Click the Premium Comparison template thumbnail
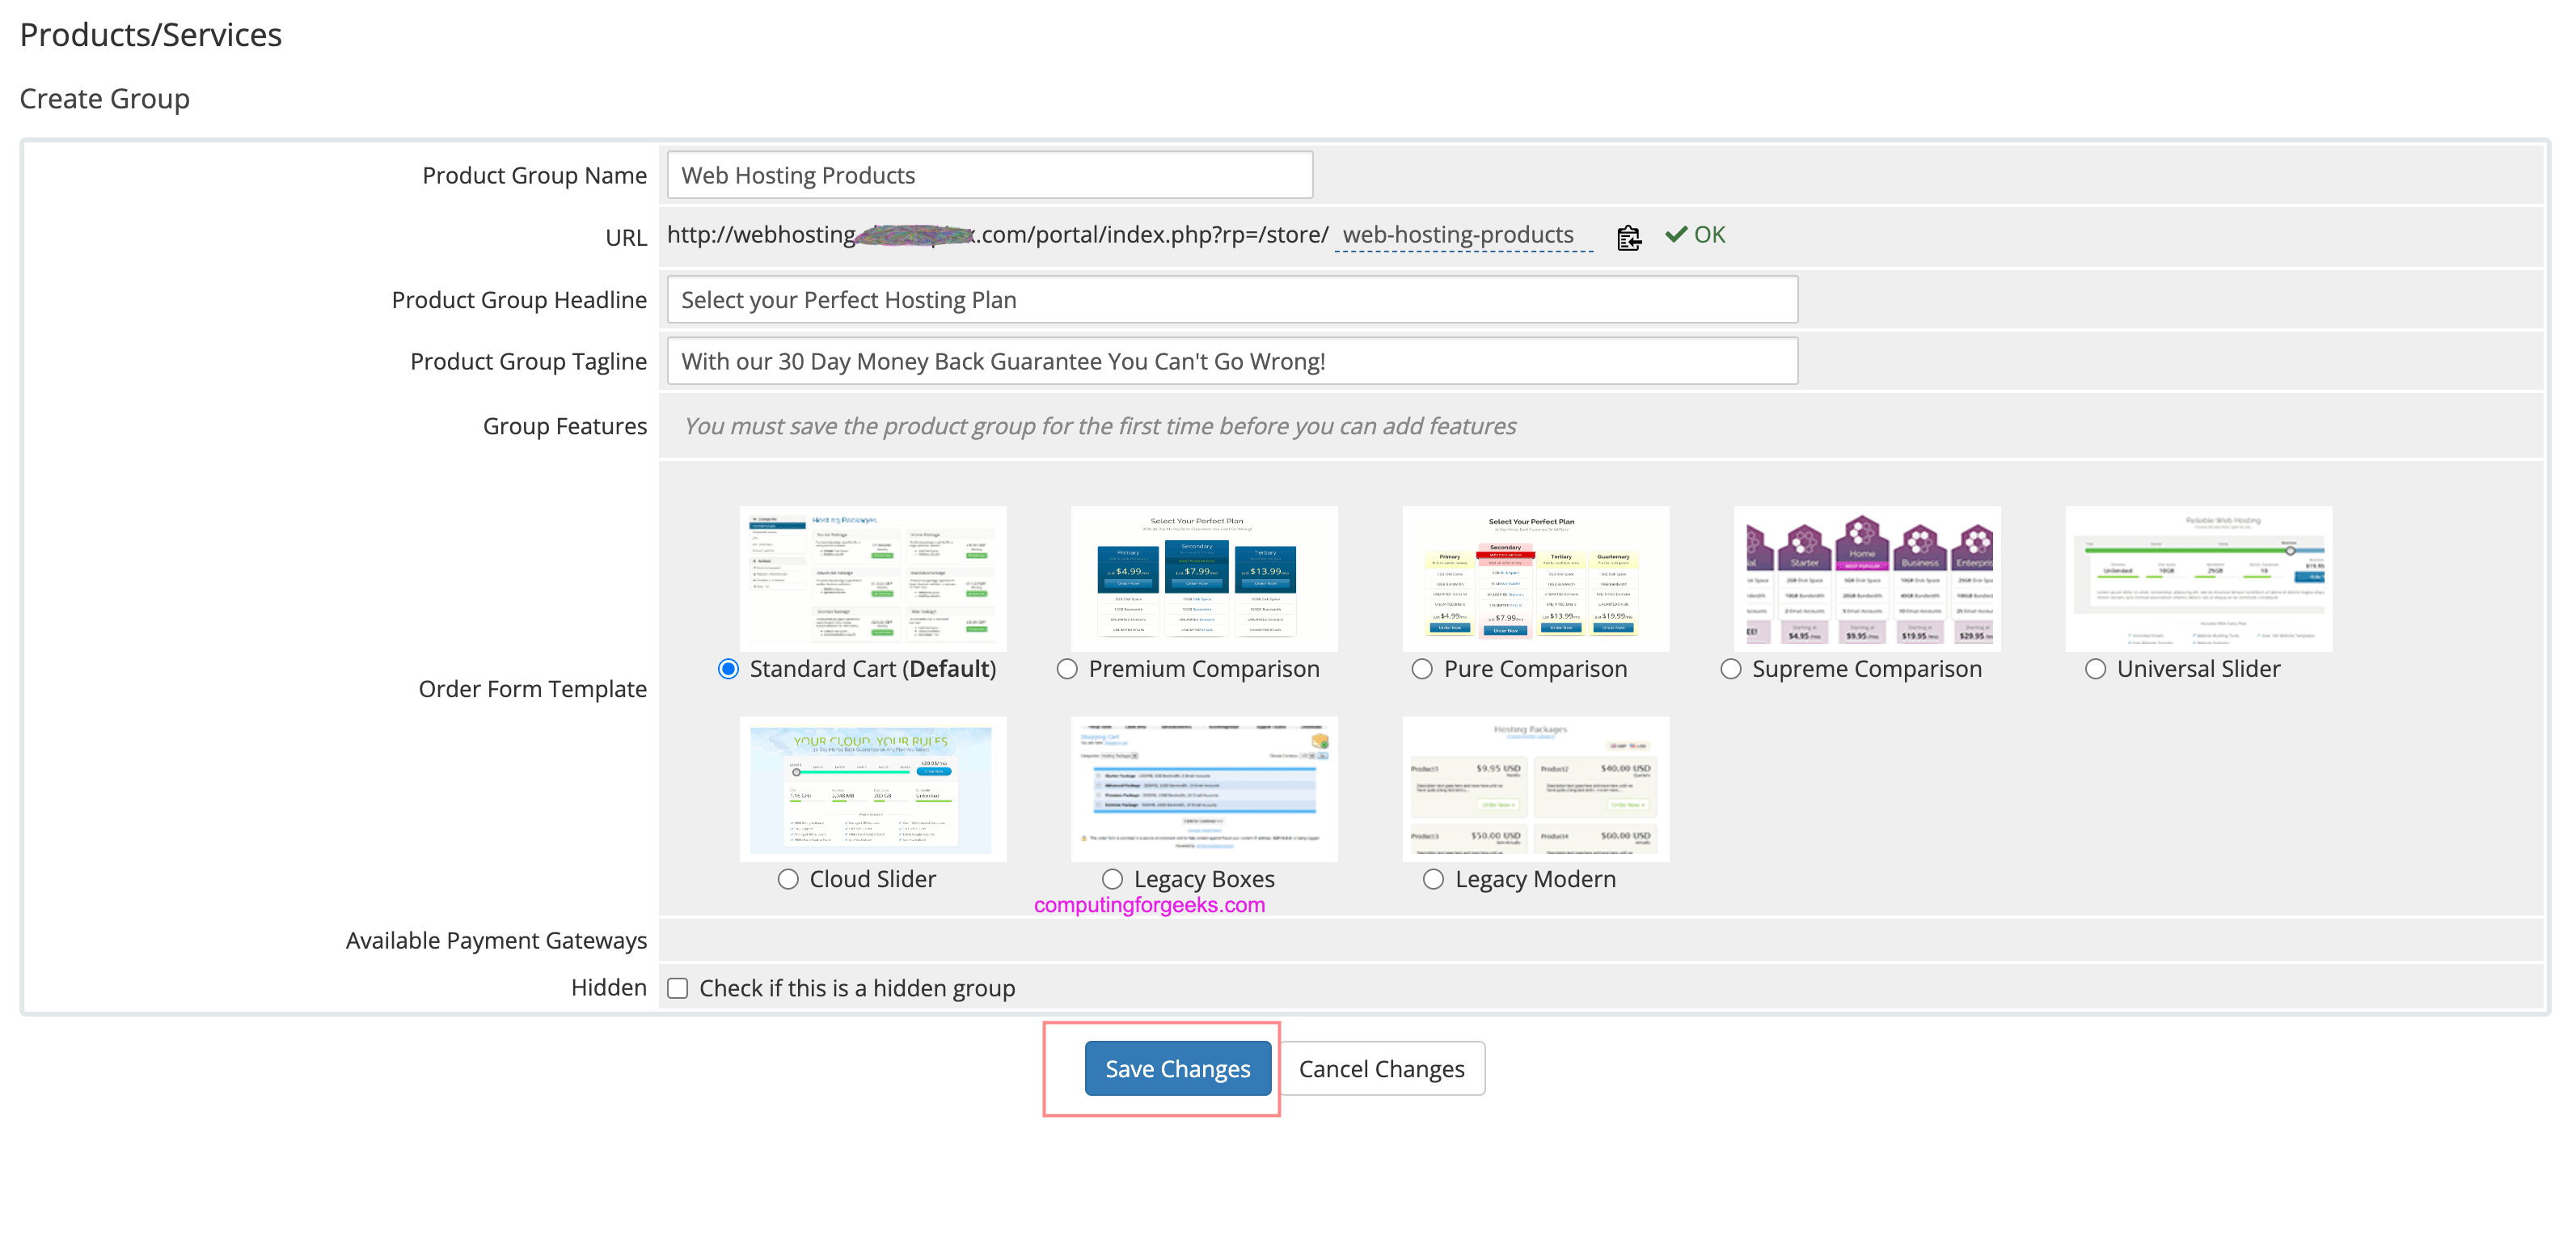Screen dimensions: 2576x1260 point(1204,578)
